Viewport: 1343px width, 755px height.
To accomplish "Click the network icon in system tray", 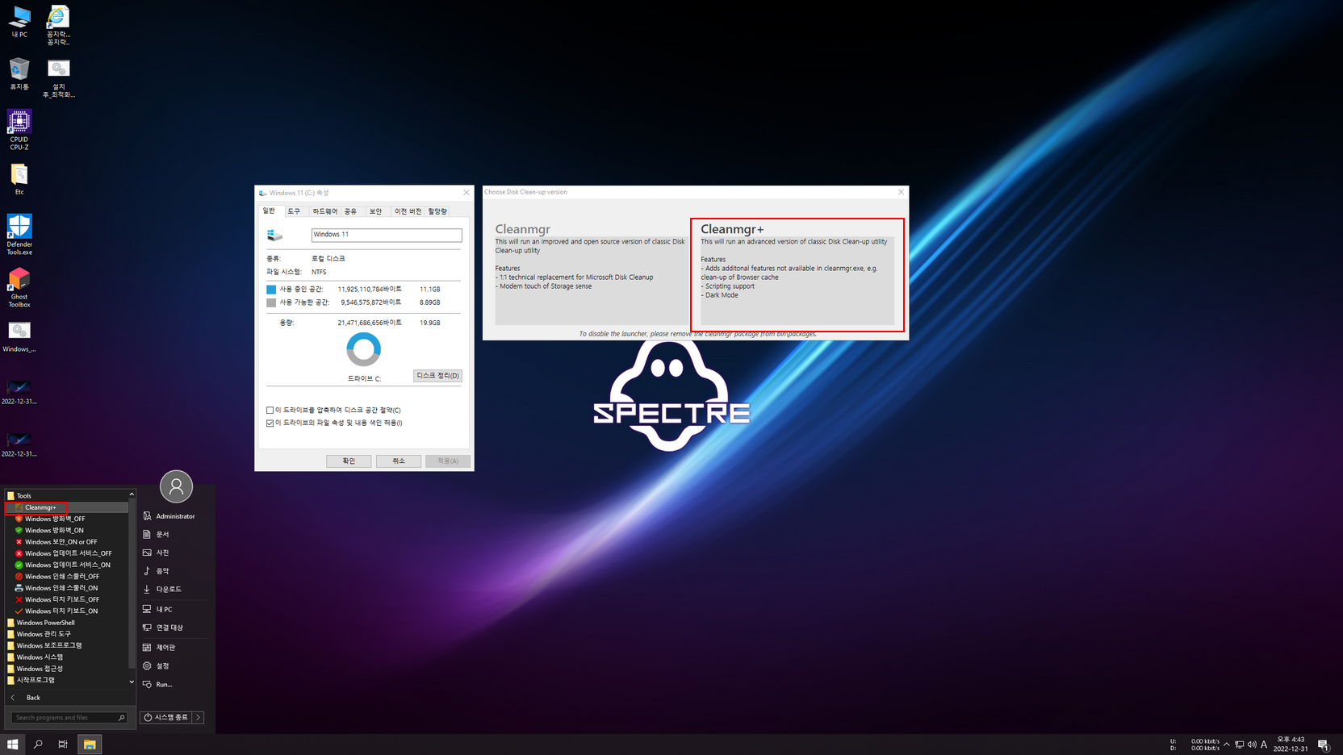I will tap(1239, 745).
